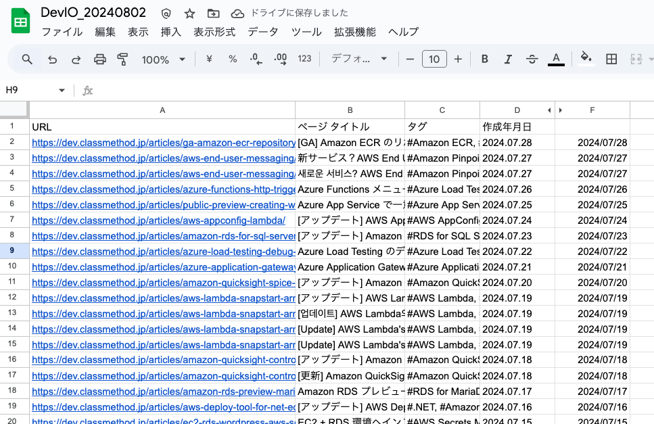Open the データ menu
This screenshot has width=654, height=424.
pos(263,32)
